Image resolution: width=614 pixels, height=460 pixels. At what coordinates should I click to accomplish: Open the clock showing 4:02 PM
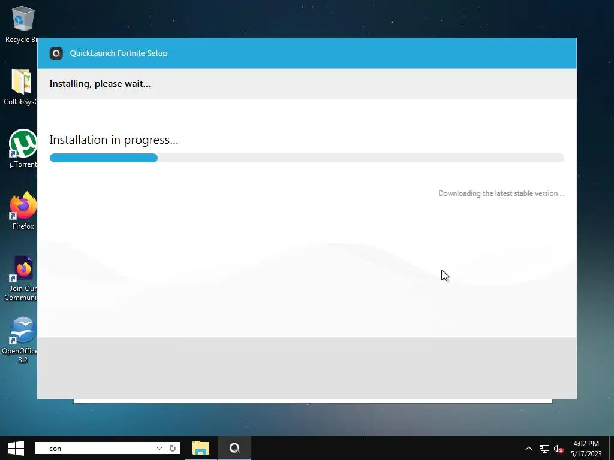[x=586, y=449]
